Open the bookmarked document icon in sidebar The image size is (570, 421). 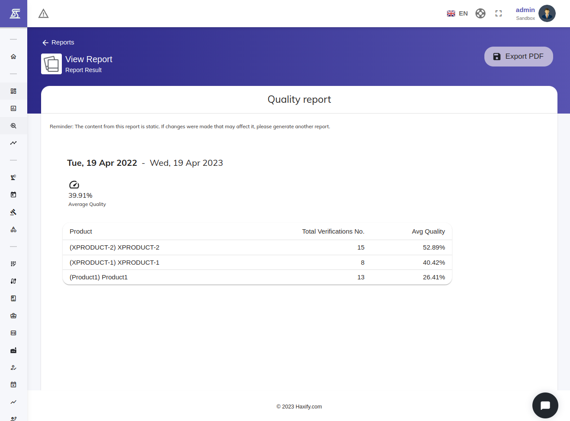point(13,298)
